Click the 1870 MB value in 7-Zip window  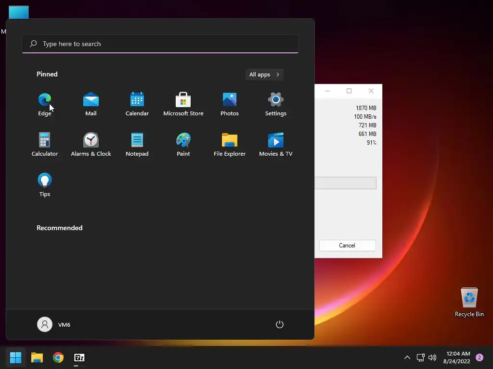(x=366, y=108)
